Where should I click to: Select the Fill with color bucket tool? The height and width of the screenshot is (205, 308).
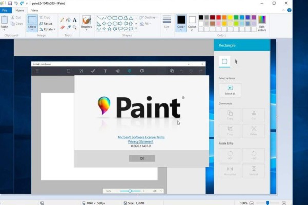(x=68, y=20)
